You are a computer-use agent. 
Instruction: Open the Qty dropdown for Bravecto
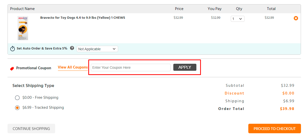pos(238,19)
